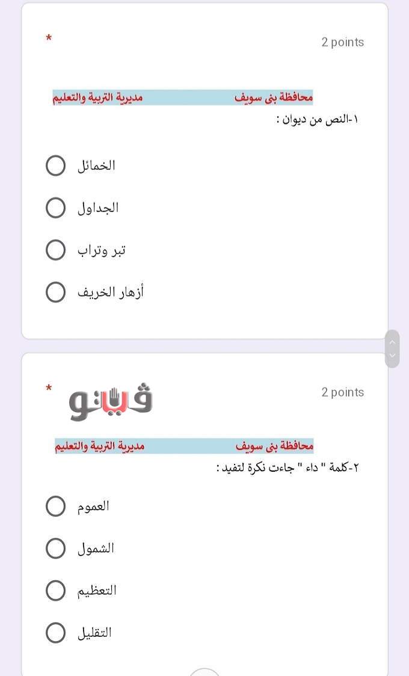Click the question text about كلمة داء
The width and height of the screenshot is (409, 676).
[288, 468]
